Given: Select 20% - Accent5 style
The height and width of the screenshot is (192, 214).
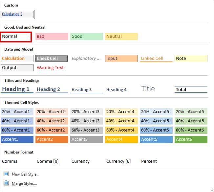Looking at the screenshot, I should 156,112.
